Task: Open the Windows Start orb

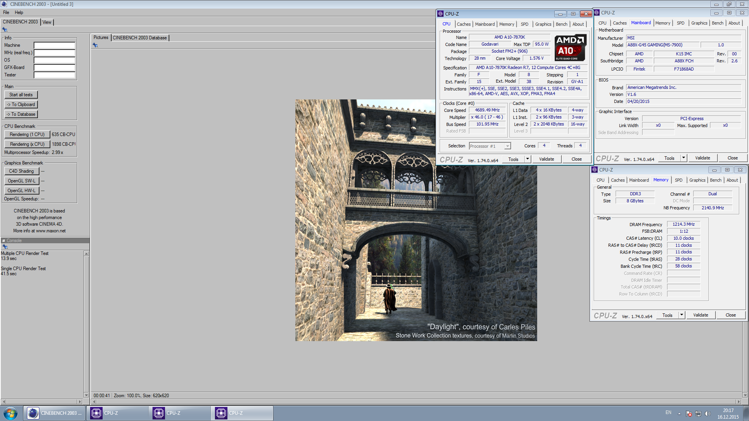Action: pyautogui.click(x=11, y=413)
